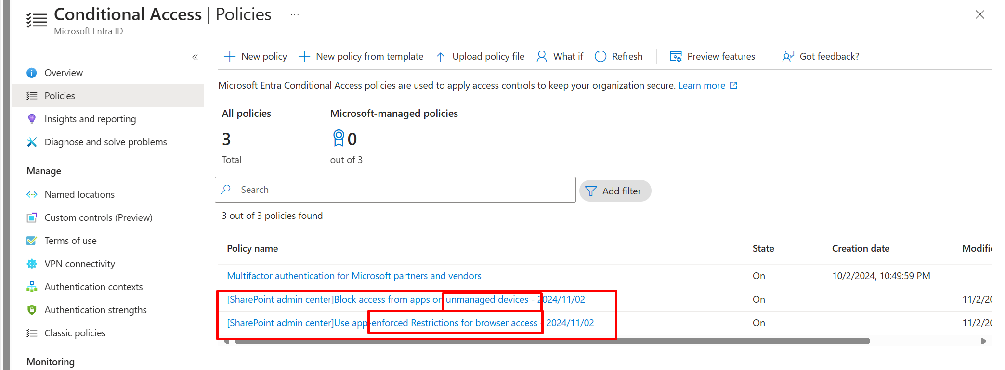
Task: Click the What if person icon
Action: [x=542, y=56]
